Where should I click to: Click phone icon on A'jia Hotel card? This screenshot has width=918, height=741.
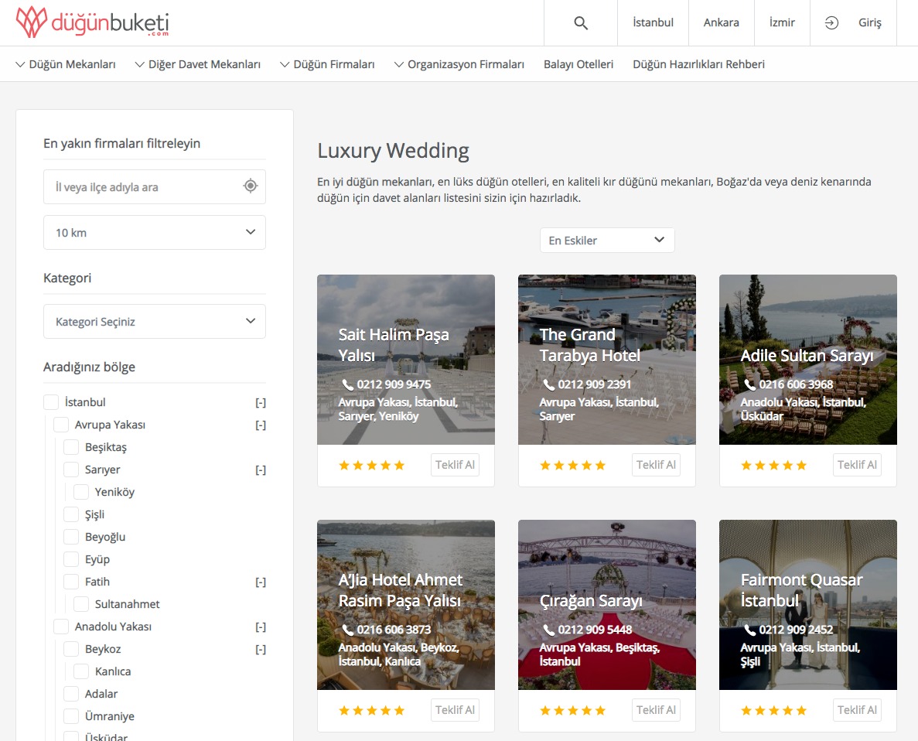point(348,630)
